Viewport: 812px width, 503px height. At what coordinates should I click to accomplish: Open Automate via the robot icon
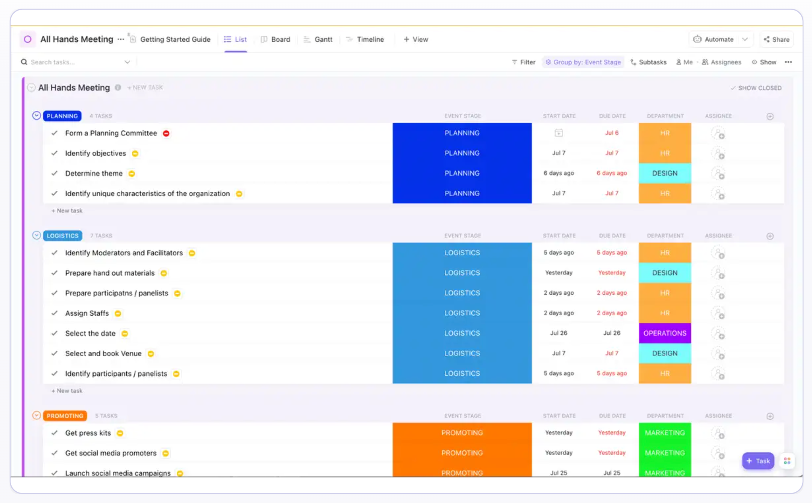tap(698, 39)
